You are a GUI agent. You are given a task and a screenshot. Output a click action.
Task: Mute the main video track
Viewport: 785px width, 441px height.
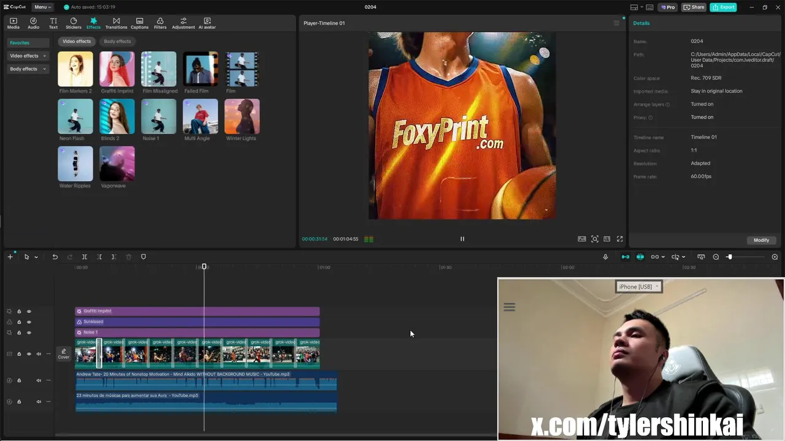click(39, 354)
